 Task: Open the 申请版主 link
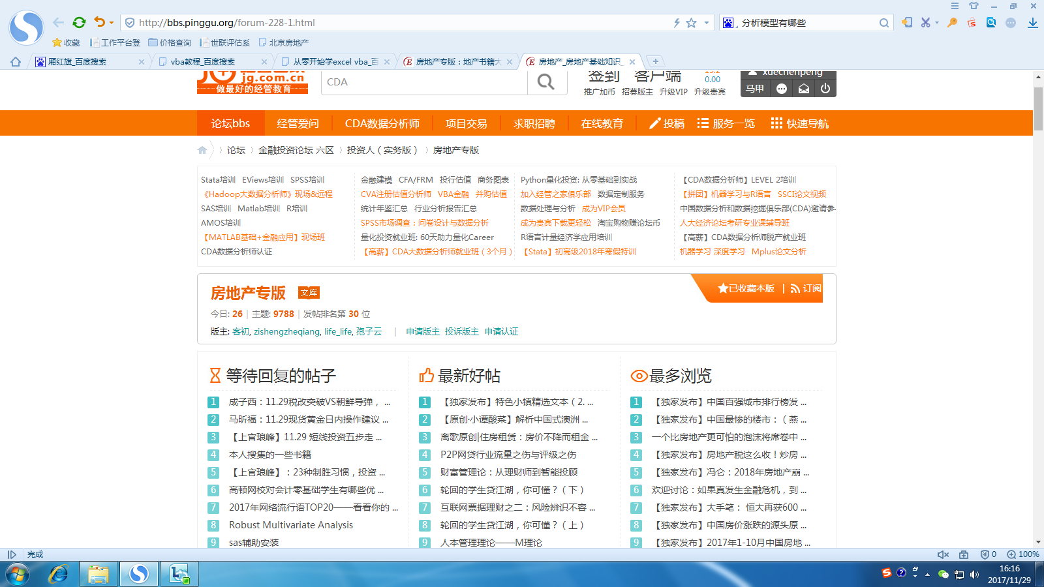(423, 332)
